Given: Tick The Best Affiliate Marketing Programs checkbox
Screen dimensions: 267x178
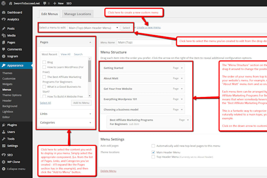Looking at the screenshot, I should point(44,77).
